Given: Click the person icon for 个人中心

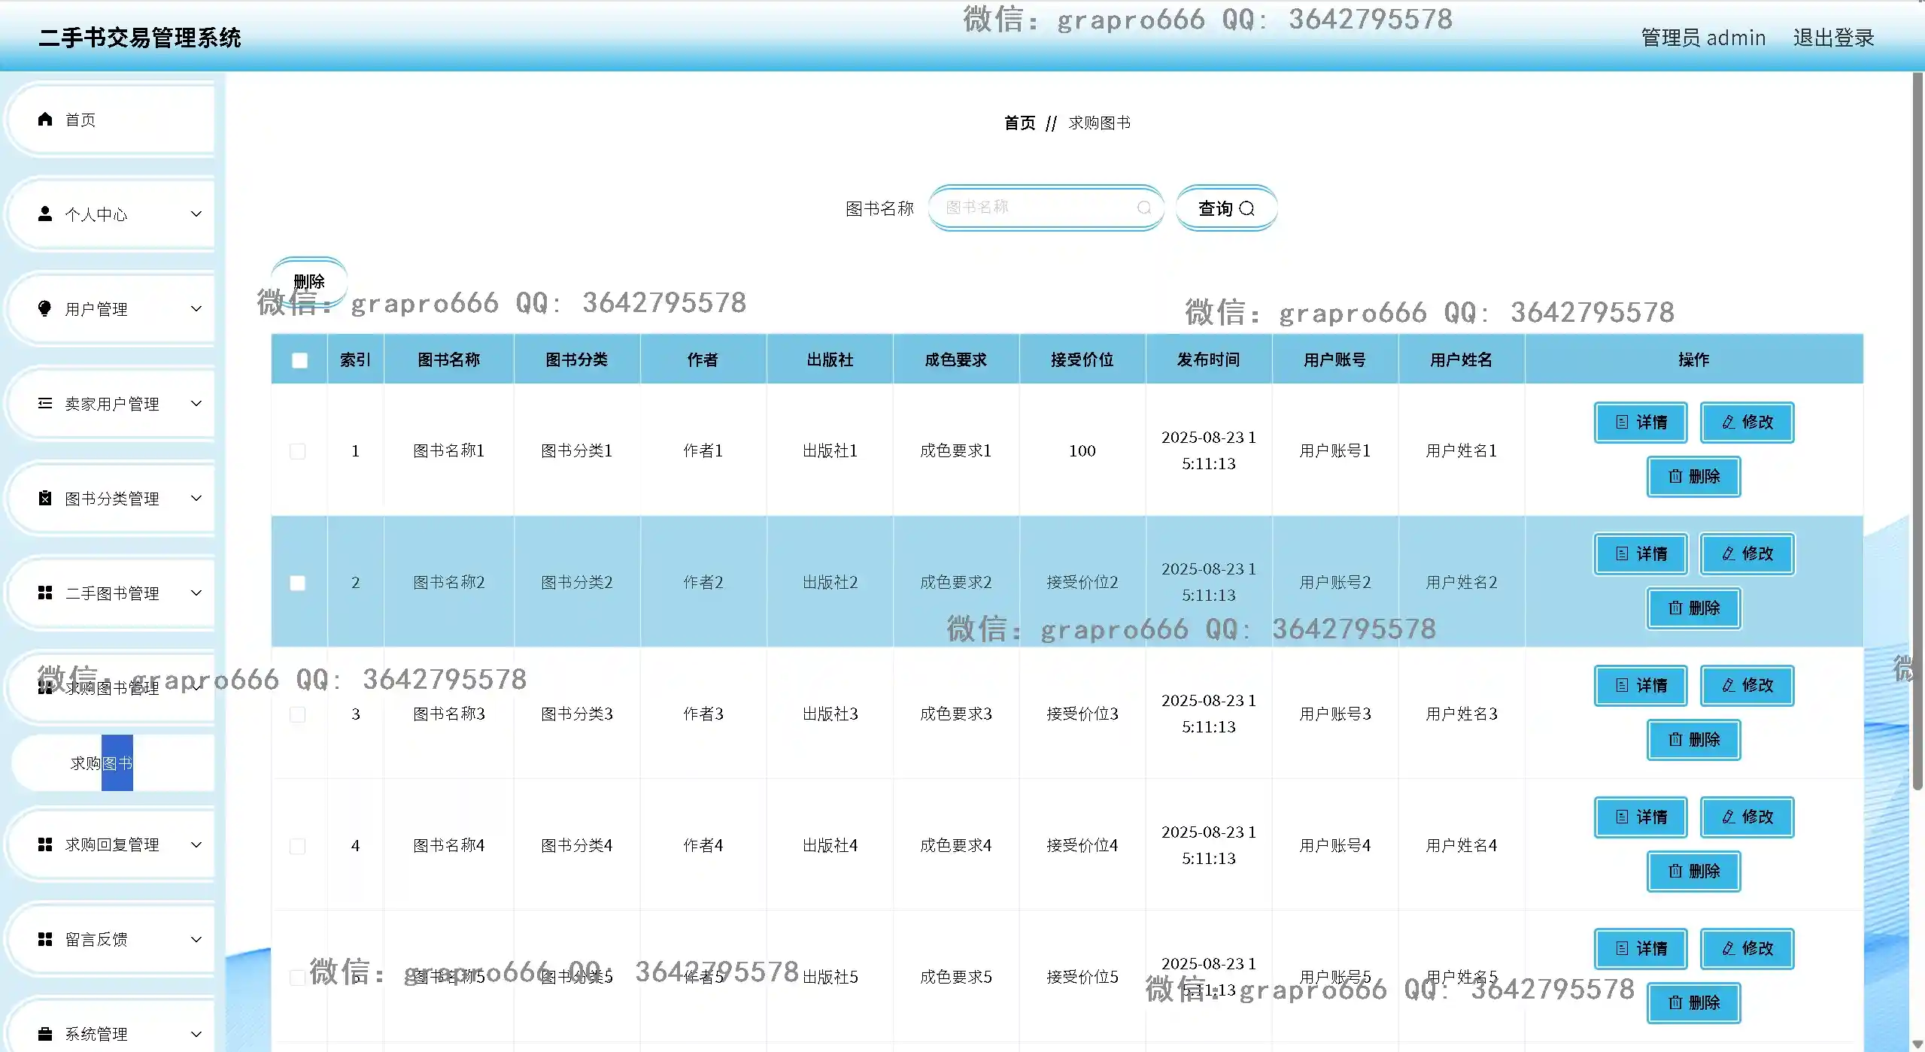Looking at the screenshot, I should (45, 214).
